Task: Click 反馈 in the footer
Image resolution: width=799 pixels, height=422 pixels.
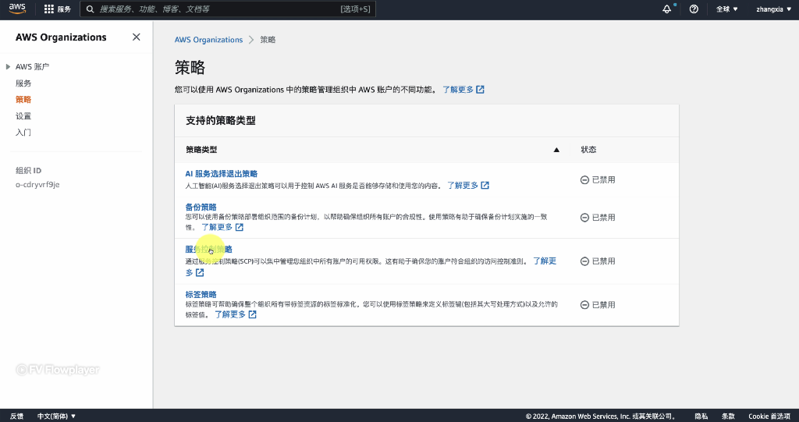Action: point(17,416)
